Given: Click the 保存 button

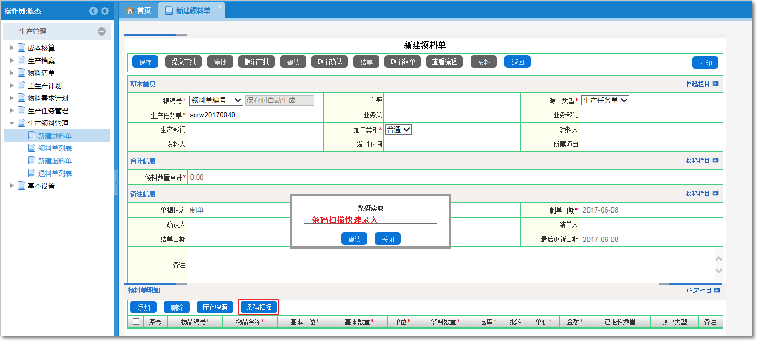Looking at the screenshot, I should tap(145, 61).
